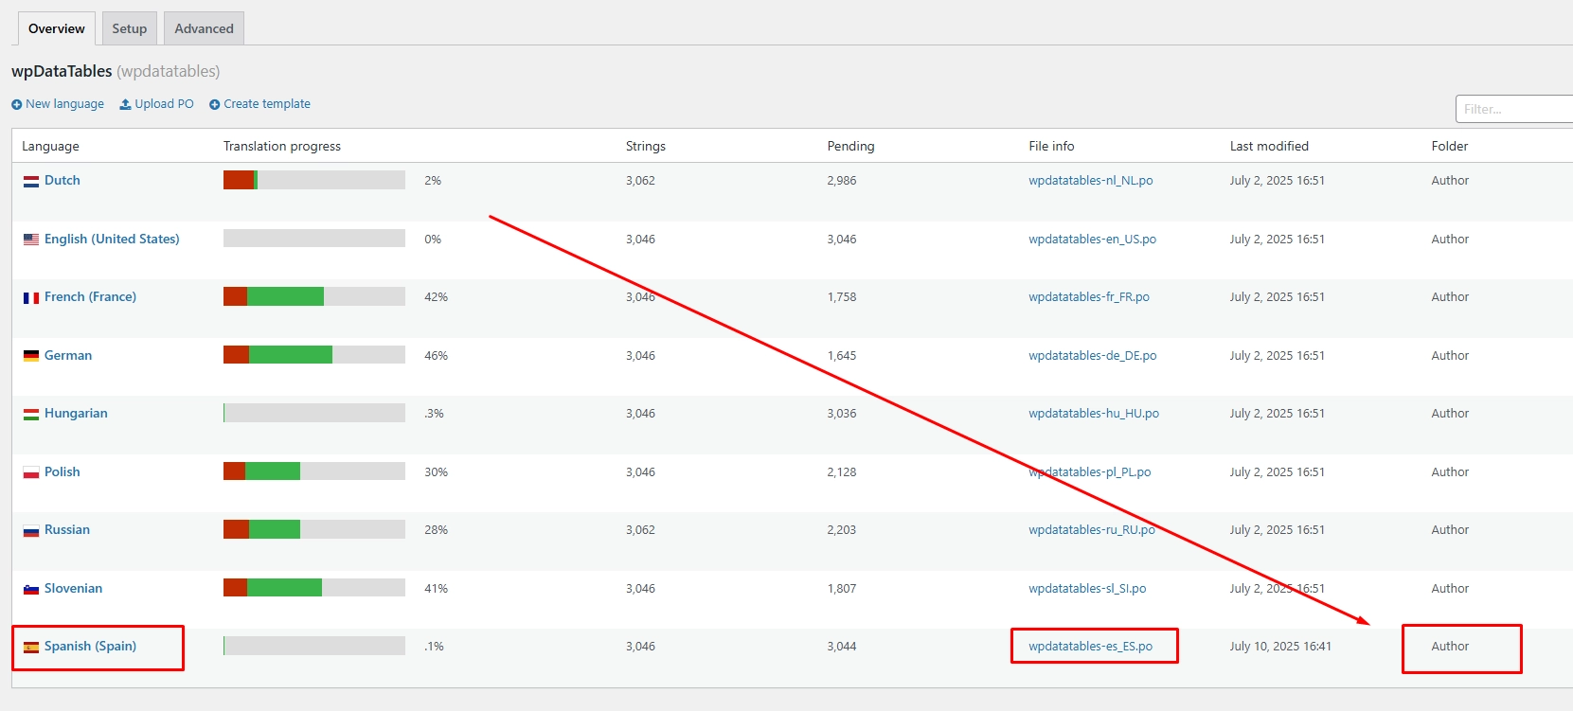
Task: Open the Spanish (Spain) language link
Action: (90, 646)
